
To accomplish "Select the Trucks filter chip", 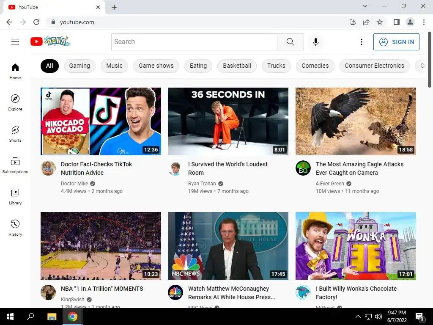I will [x=276, y=66].
